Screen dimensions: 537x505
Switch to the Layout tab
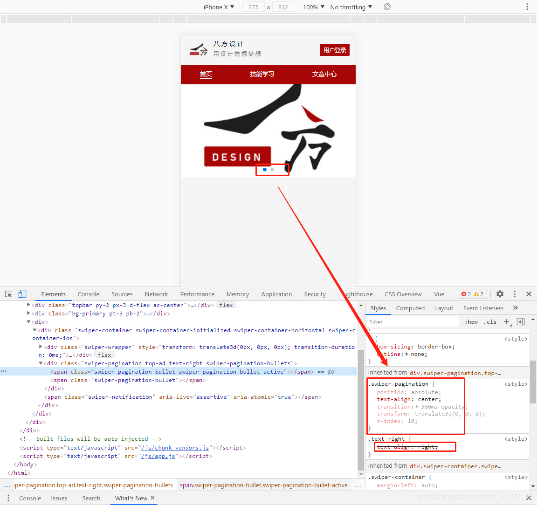[444, 308]
